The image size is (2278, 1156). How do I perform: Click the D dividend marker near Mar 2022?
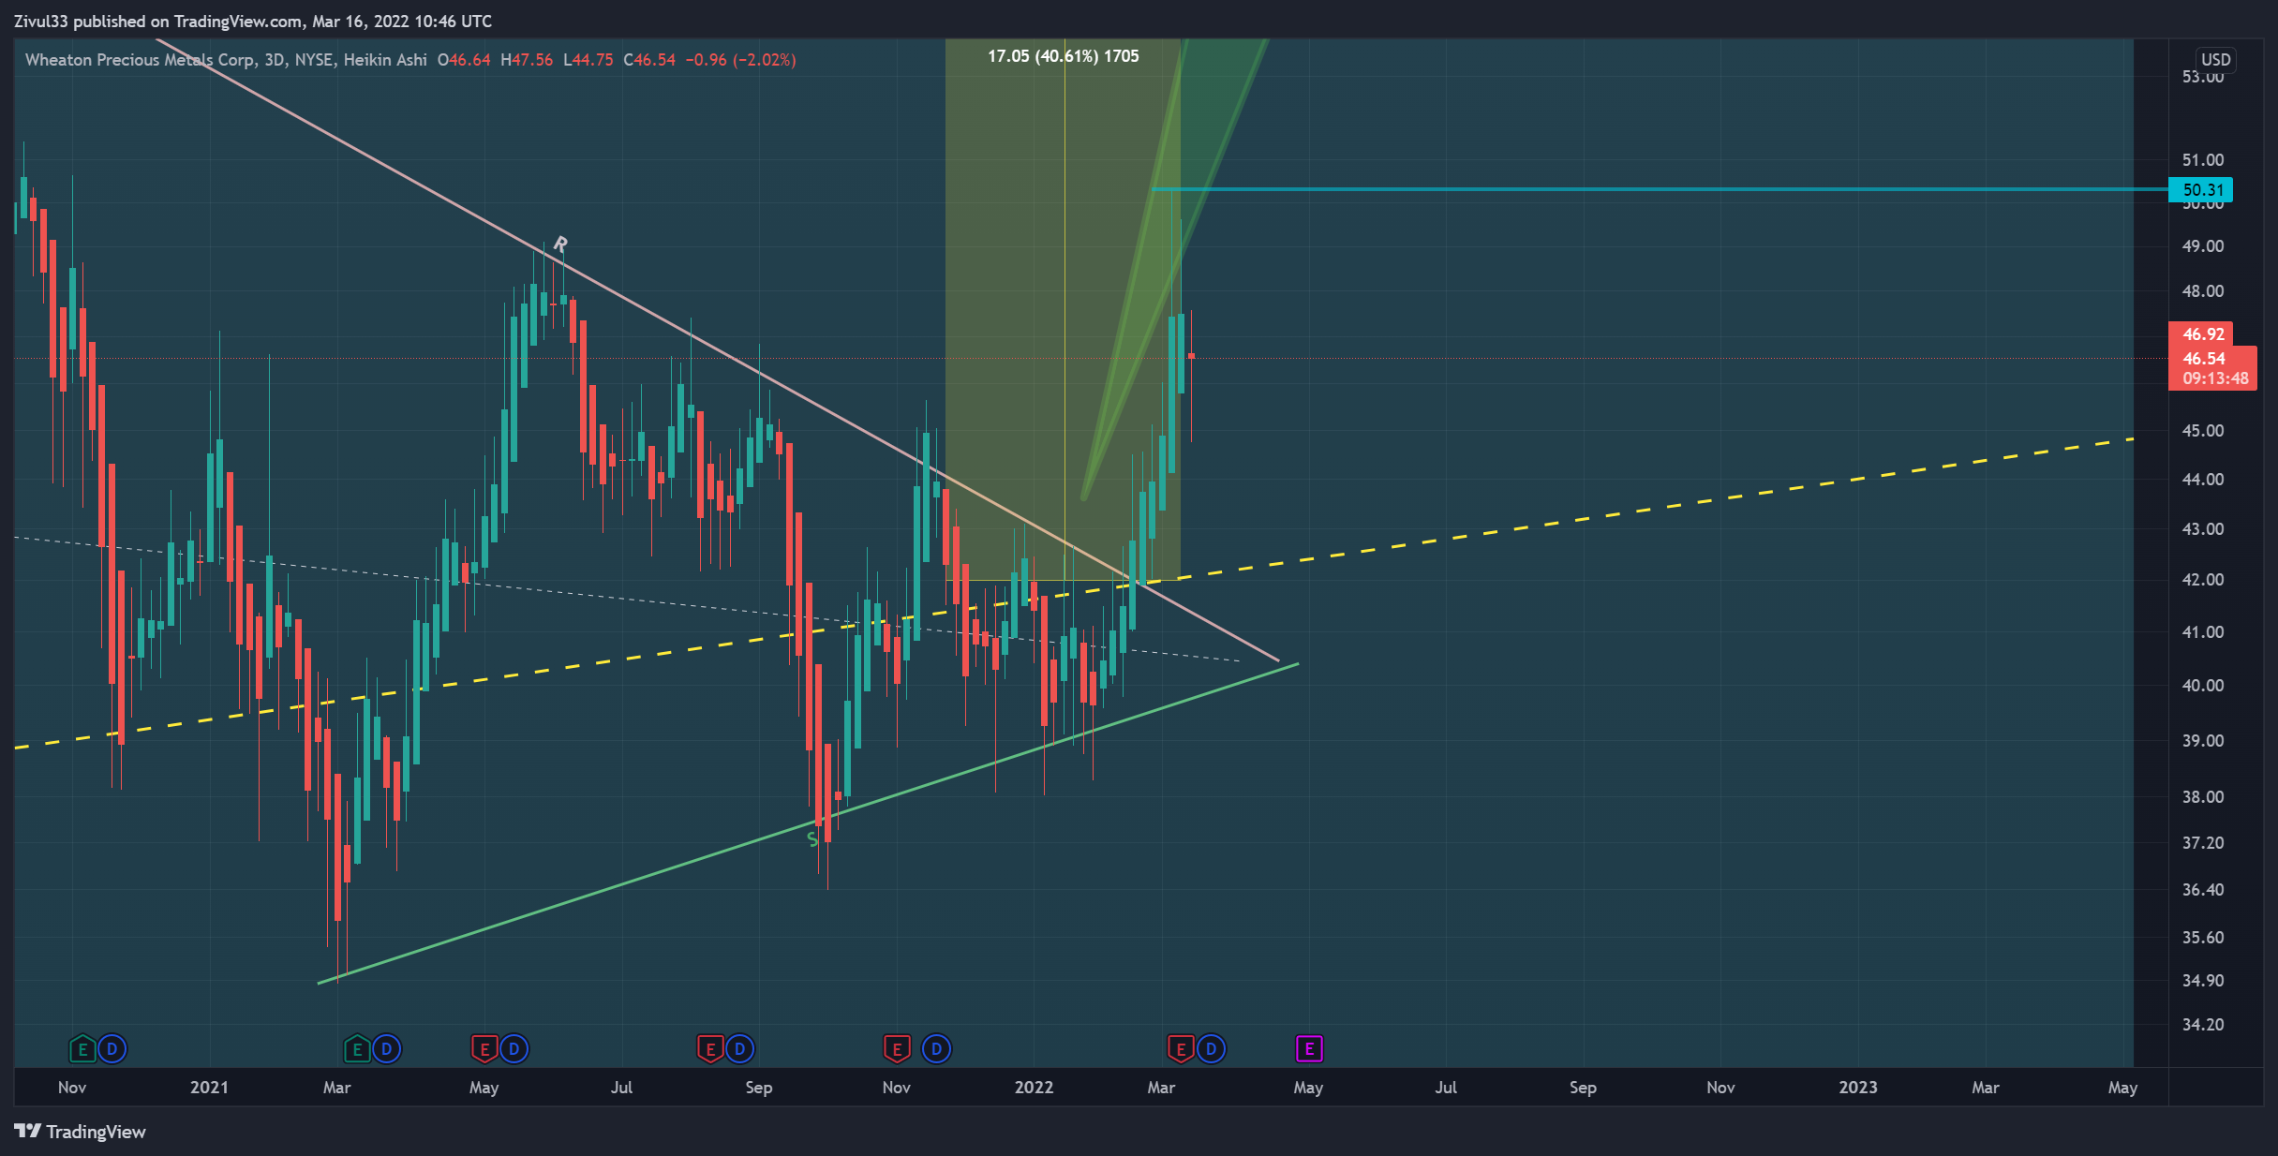pos(1211,1049)
